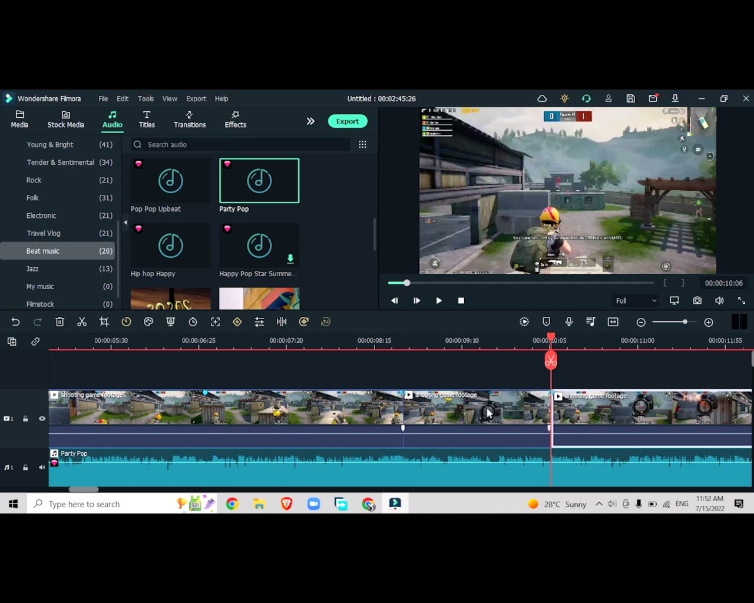Take a snapshot with camera icon
Viewport: 754px width, 603px height.
point(697,300)
